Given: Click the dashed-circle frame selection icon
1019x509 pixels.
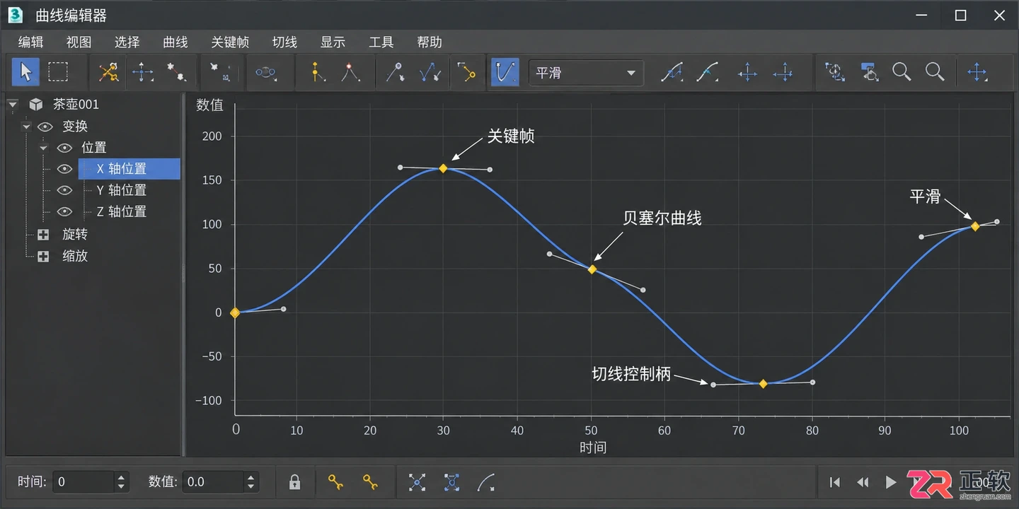Looking at the screenshot, I should [835, 72].
